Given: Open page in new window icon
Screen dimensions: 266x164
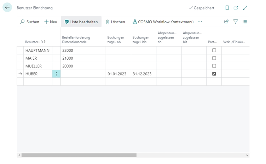Looking at the screenshot, I should 236,8.
